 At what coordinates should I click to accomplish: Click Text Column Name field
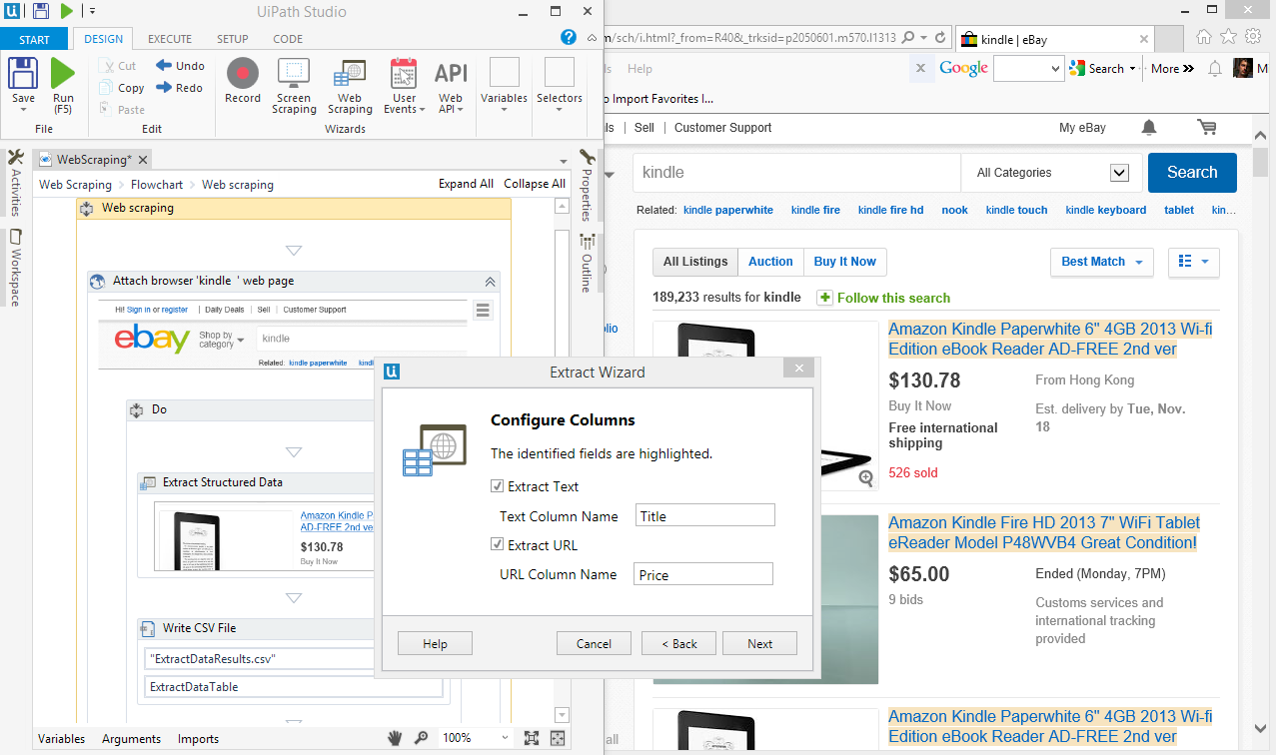(705, 515)
